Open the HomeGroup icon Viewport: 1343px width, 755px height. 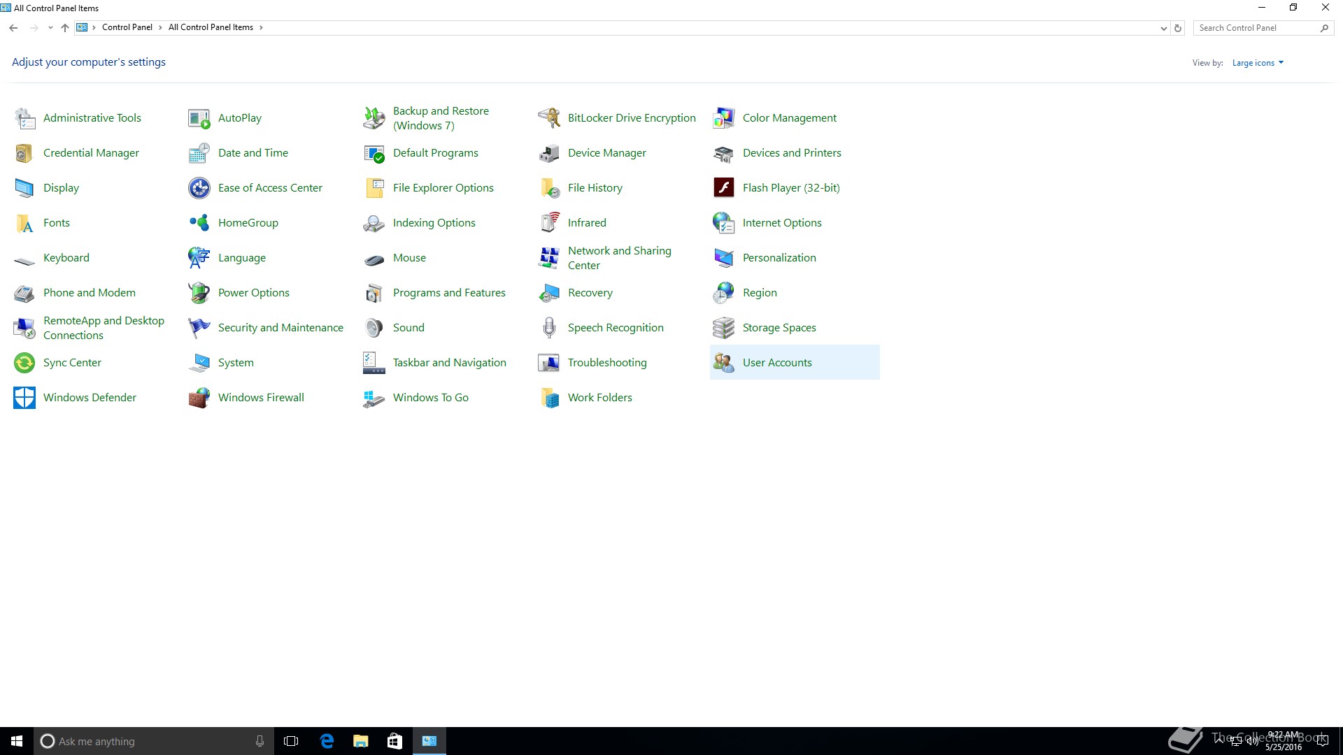tap(199, 223)
